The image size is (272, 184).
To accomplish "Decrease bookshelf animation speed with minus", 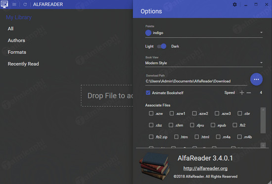I will pyautogui.click(x=249, y=93).
